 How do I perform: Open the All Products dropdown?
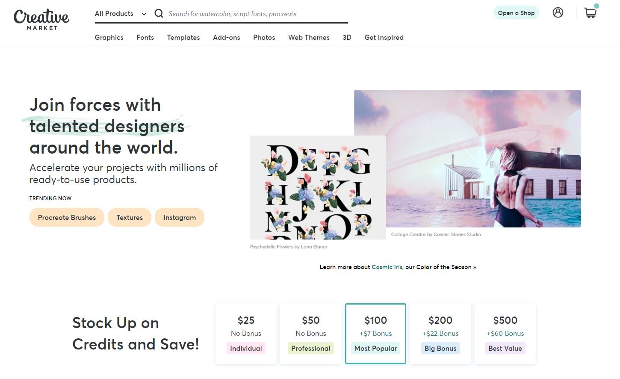coord(114,13)
